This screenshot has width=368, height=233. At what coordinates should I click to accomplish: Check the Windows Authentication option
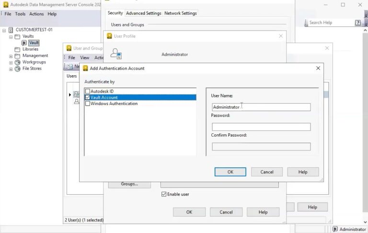(x=88, y=104)
